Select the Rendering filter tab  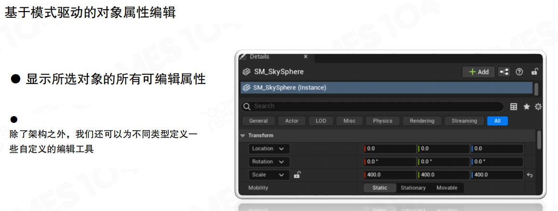click(422, 121)
